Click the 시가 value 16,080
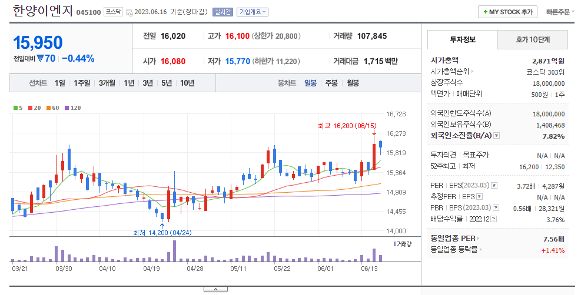The image size is (581, 295). click(173, 61)
